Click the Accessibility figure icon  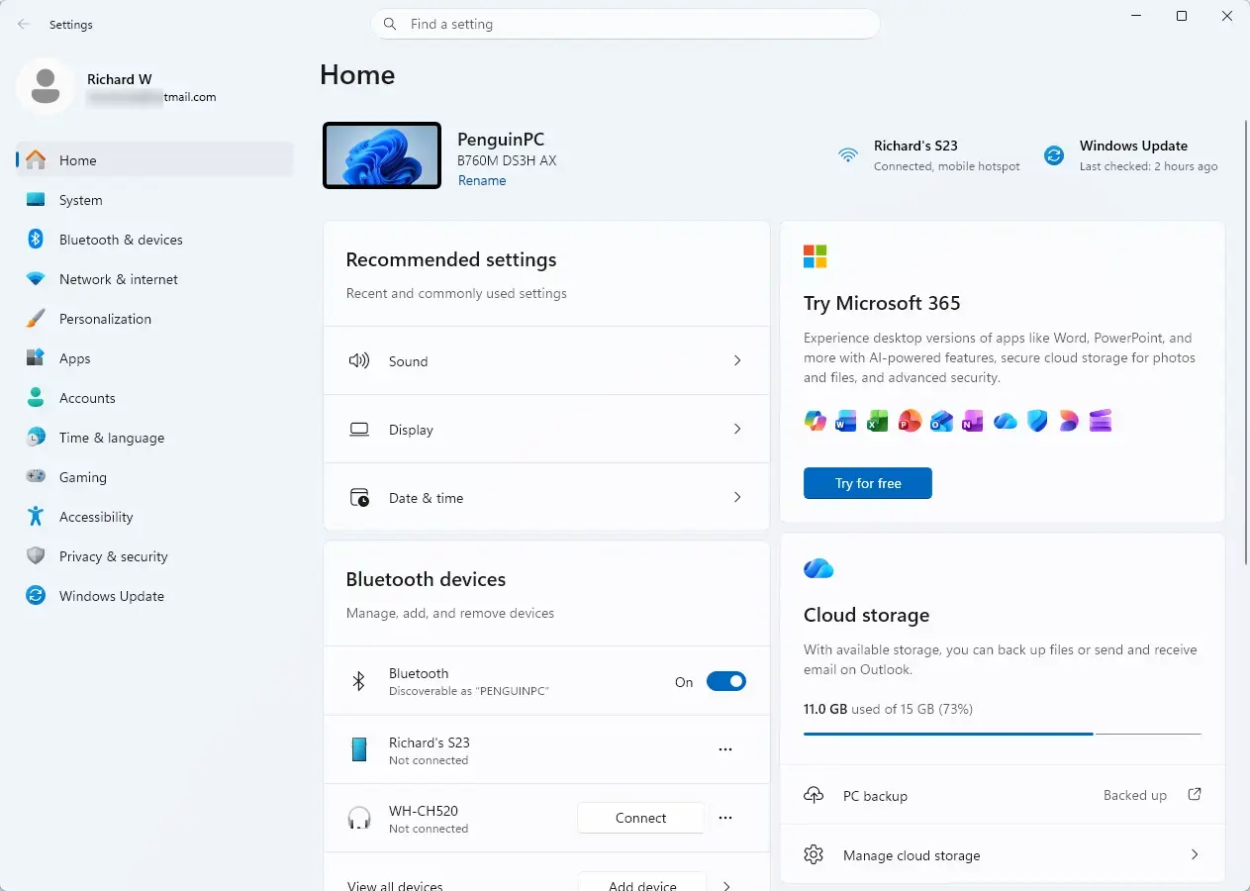tap(36, 516)
